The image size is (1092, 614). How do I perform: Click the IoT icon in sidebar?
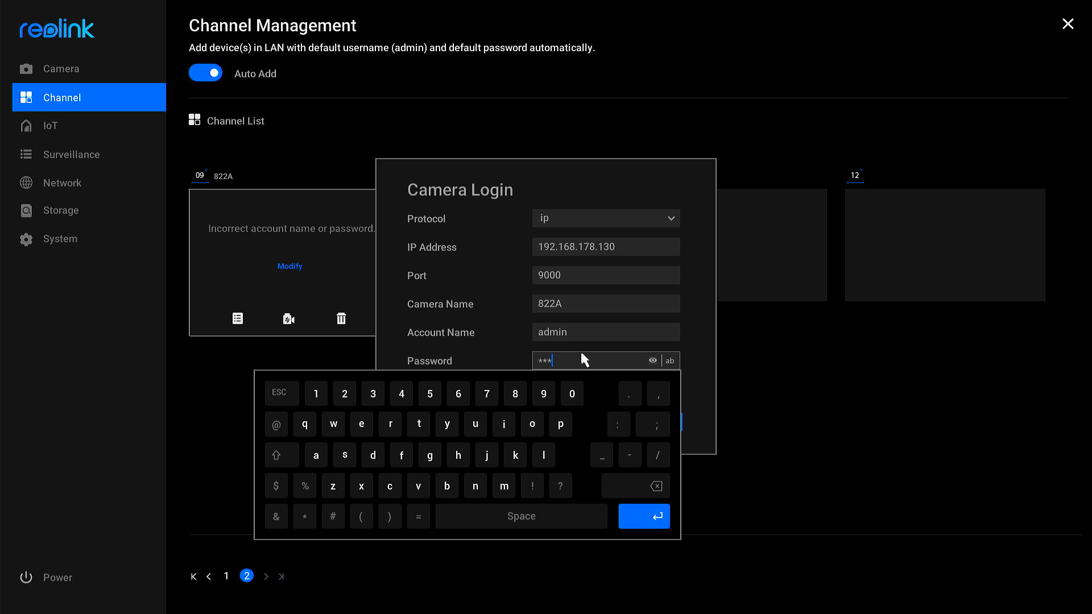pyautogui.click(x=26, y=125)
